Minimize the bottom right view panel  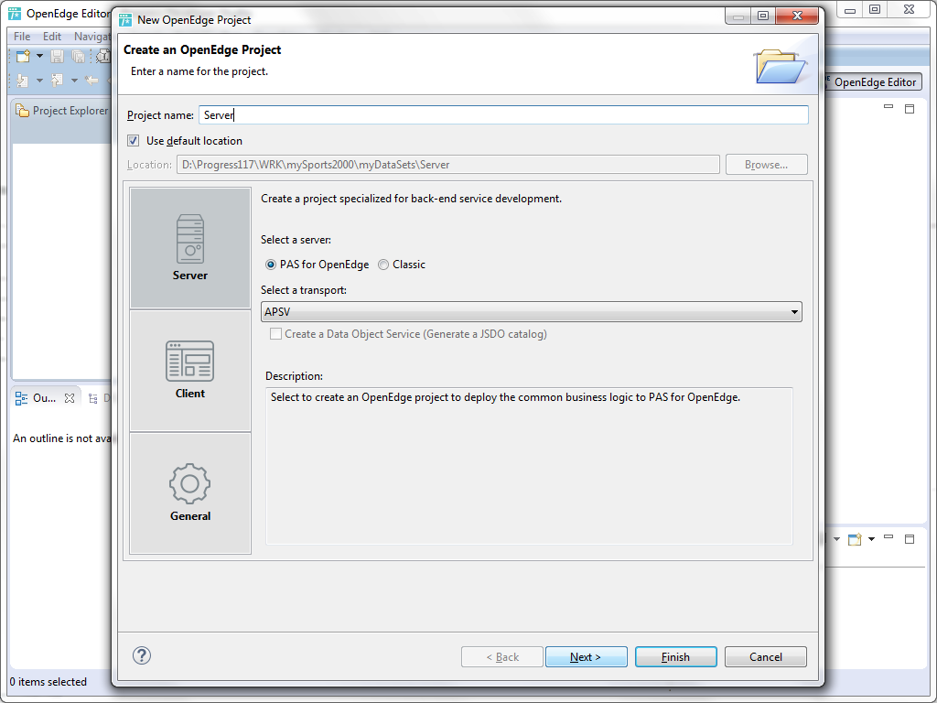889,536
